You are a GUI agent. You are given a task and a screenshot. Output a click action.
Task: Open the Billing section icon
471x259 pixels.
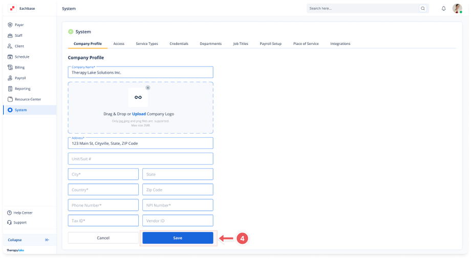point(10,67)
